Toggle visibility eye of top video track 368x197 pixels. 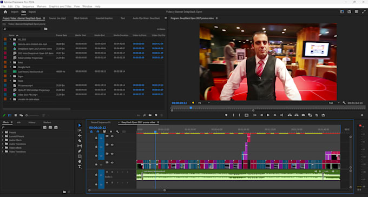(112, 136)
